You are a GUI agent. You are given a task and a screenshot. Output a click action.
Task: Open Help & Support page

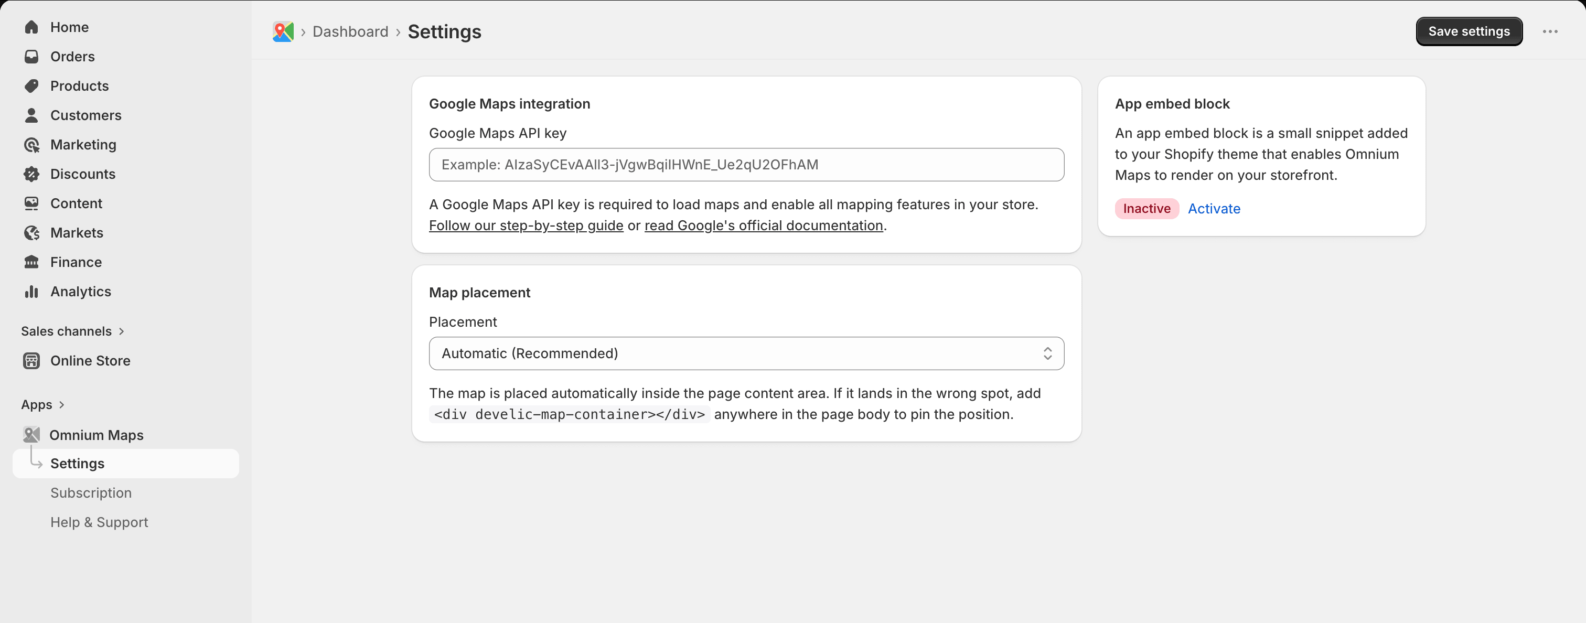pos(99,521)
